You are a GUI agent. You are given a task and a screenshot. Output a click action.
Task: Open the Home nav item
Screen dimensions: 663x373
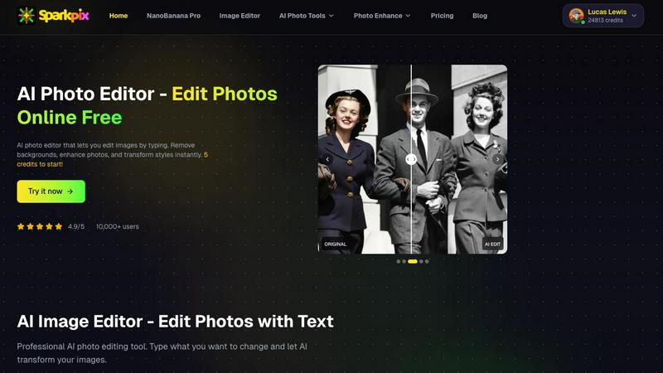(119, 16)
